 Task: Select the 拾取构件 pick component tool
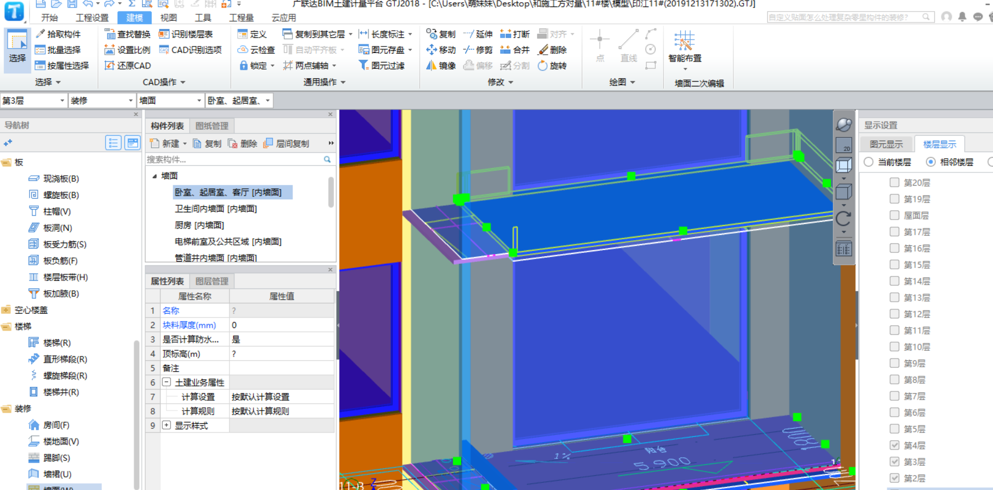[x=58, y=34]
